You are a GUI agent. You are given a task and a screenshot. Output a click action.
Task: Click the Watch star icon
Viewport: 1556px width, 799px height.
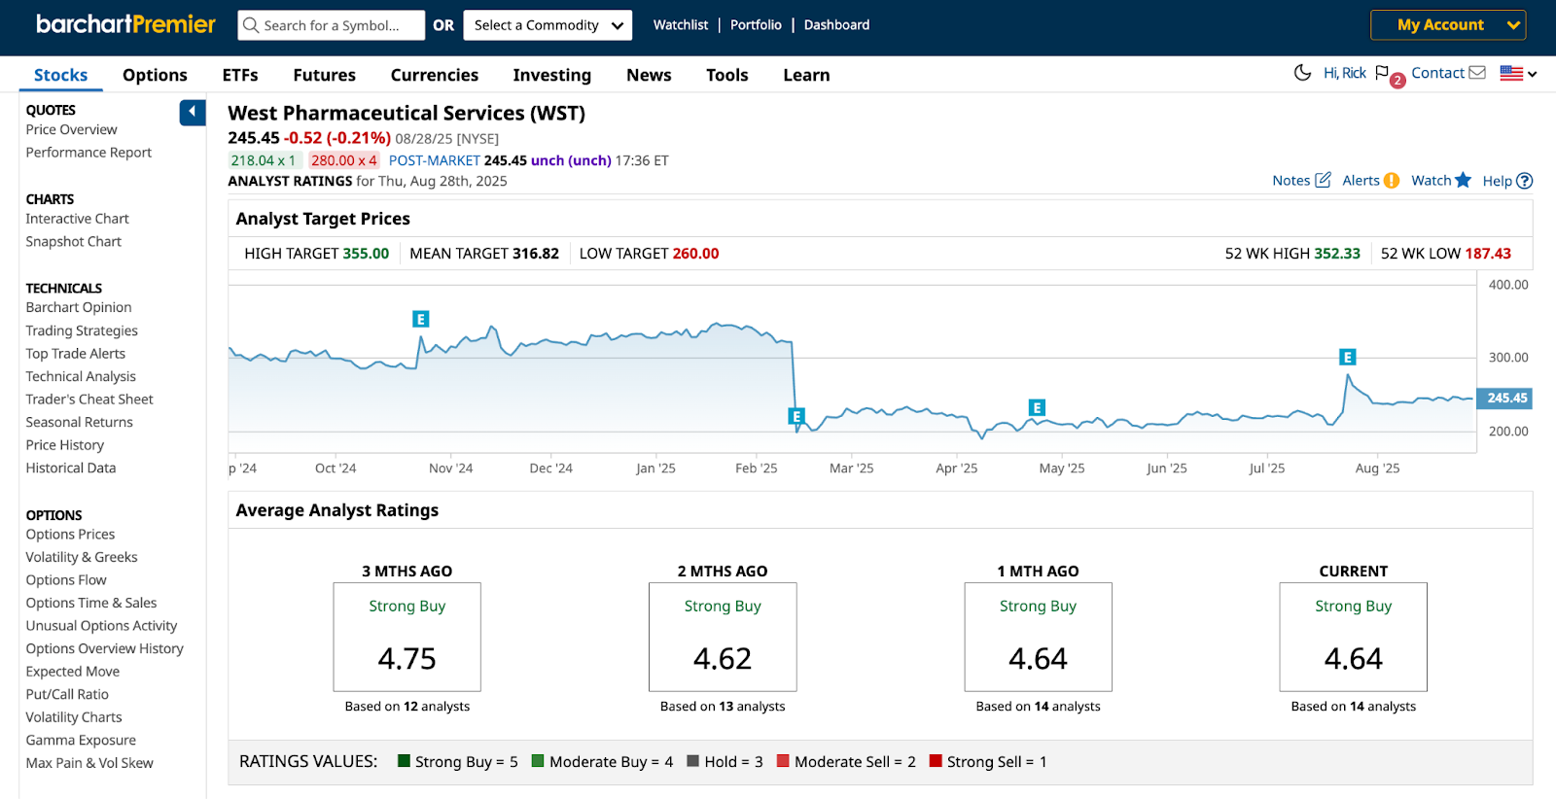coord(1463,180)
